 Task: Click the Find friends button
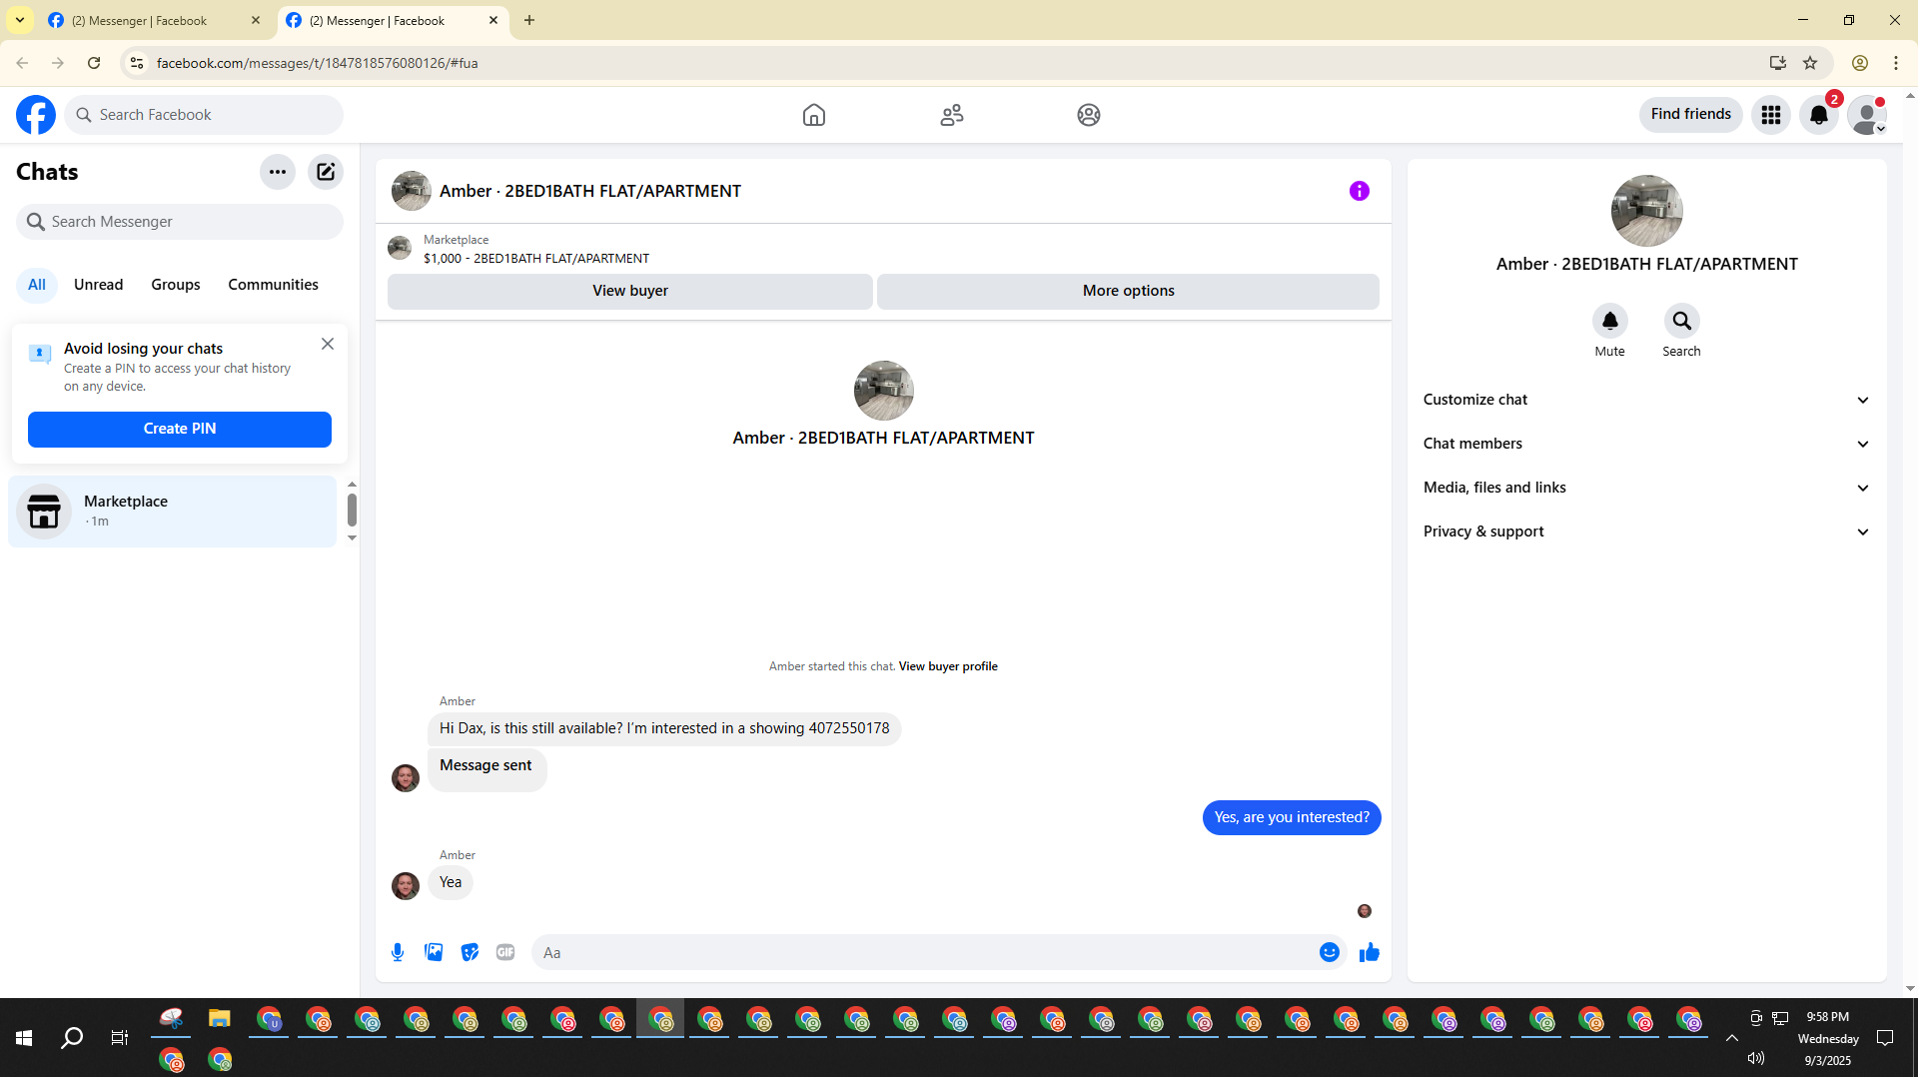(x=1691, y=115)
